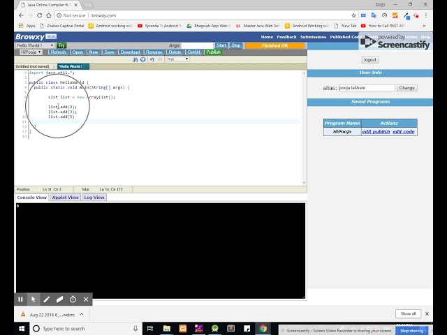447x335 pixels.
Task: Click Change next to alias field
Action: [406, 88]
